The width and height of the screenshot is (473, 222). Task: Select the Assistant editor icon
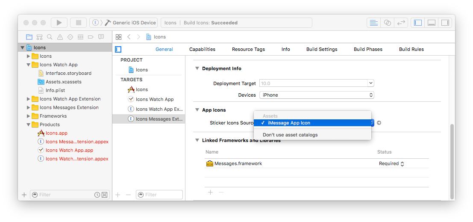(387, 23)
